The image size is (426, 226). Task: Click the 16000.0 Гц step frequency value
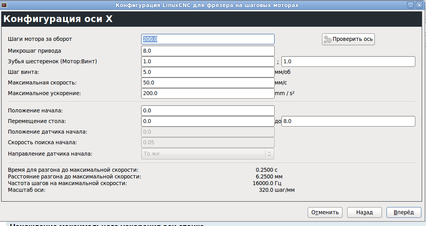point(267,184)
